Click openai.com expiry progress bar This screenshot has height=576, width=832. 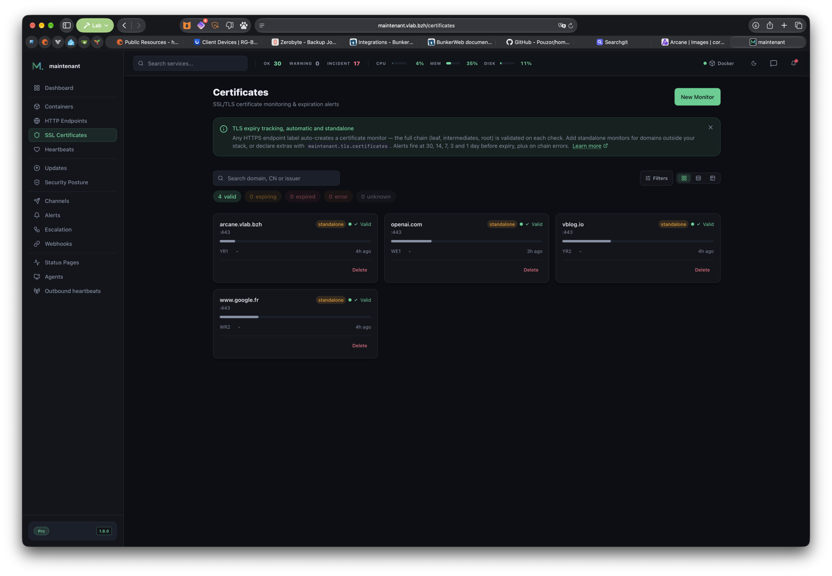466,241
